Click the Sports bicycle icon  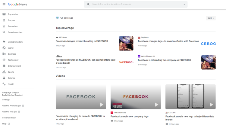(4, 72)
